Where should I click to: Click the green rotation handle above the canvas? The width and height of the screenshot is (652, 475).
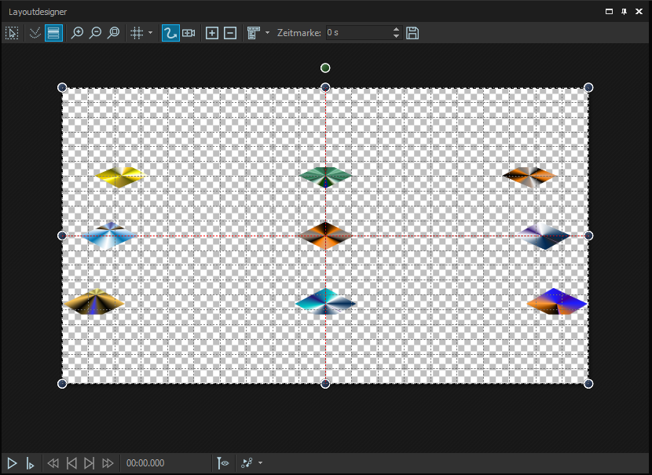coord(325,68)
